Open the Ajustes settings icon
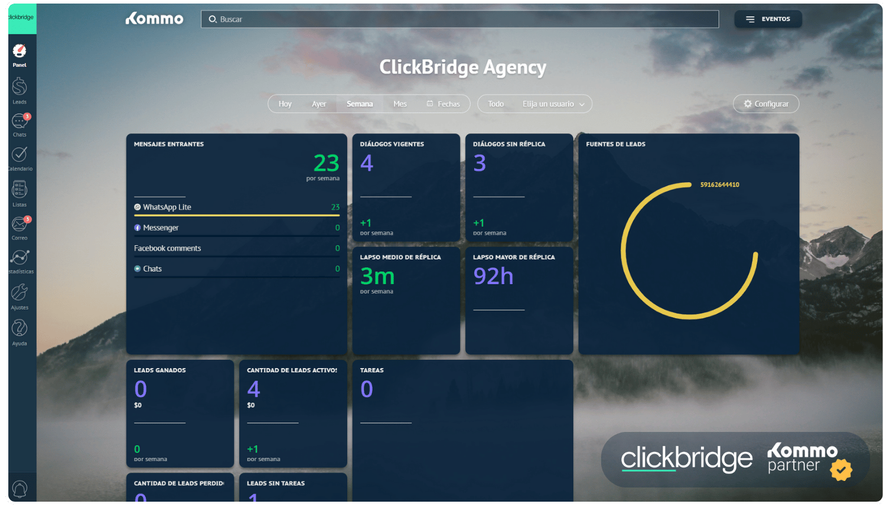This screenshot has height=507, width=893. coord(19,292)
